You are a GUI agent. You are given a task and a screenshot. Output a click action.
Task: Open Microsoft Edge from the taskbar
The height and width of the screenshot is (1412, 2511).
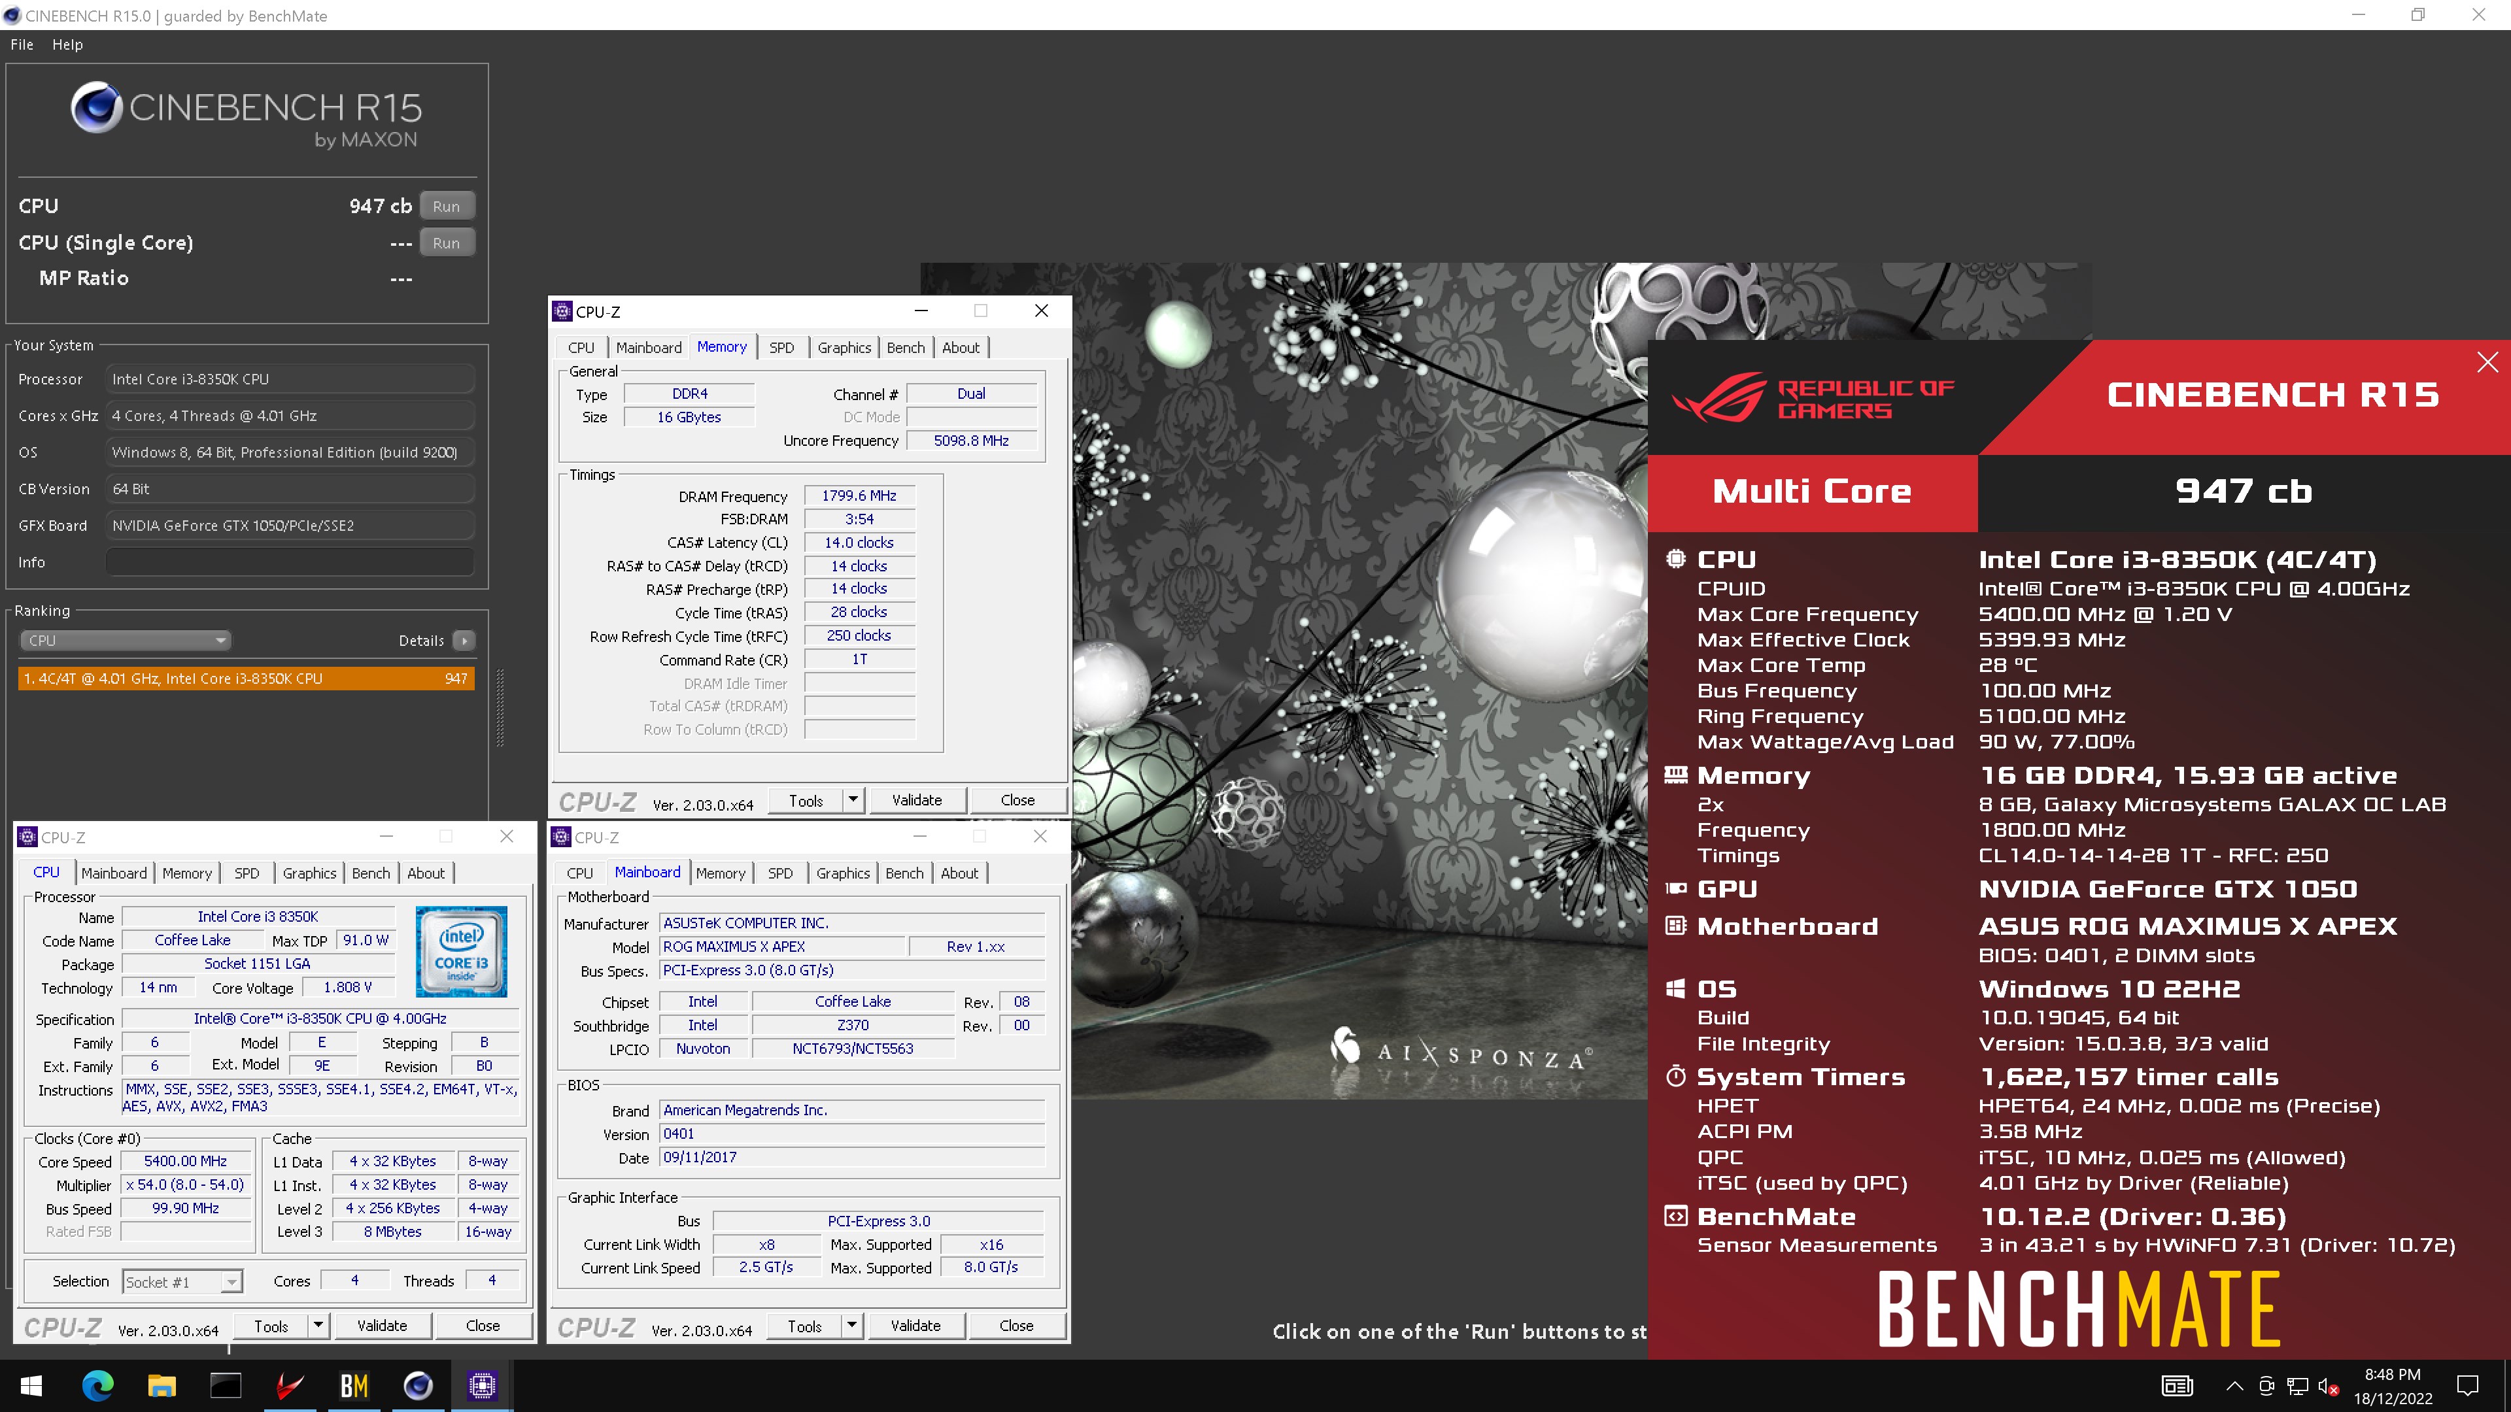click(97, 1385)
